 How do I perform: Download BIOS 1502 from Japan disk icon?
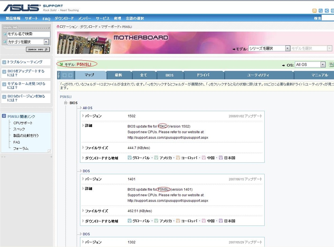click(x=221, y=158)
